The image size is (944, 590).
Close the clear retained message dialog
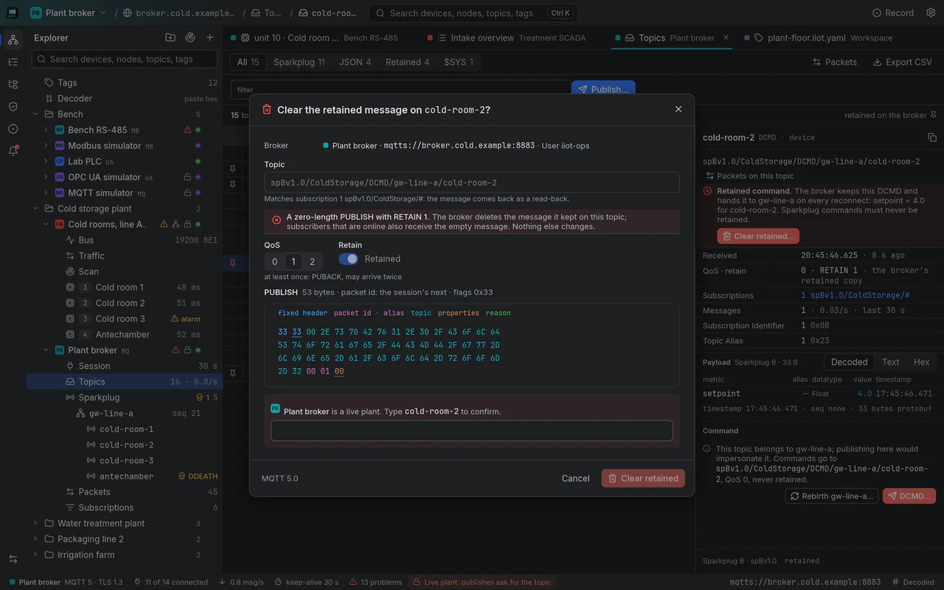(678, 109)
